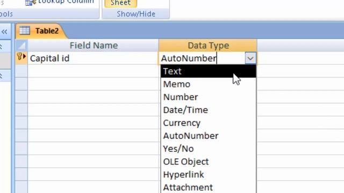Click the Lookup Column button

tap(60, 2)
